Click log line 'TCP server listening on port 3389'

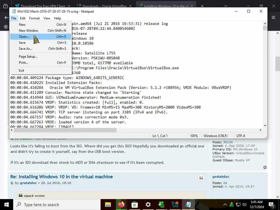click(89, 112)
